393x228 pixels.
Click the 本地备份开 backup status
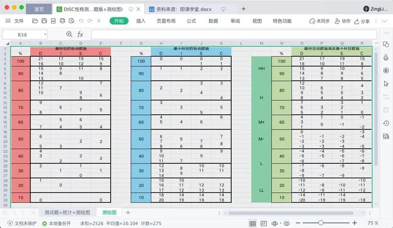click(x=56, y=223)
